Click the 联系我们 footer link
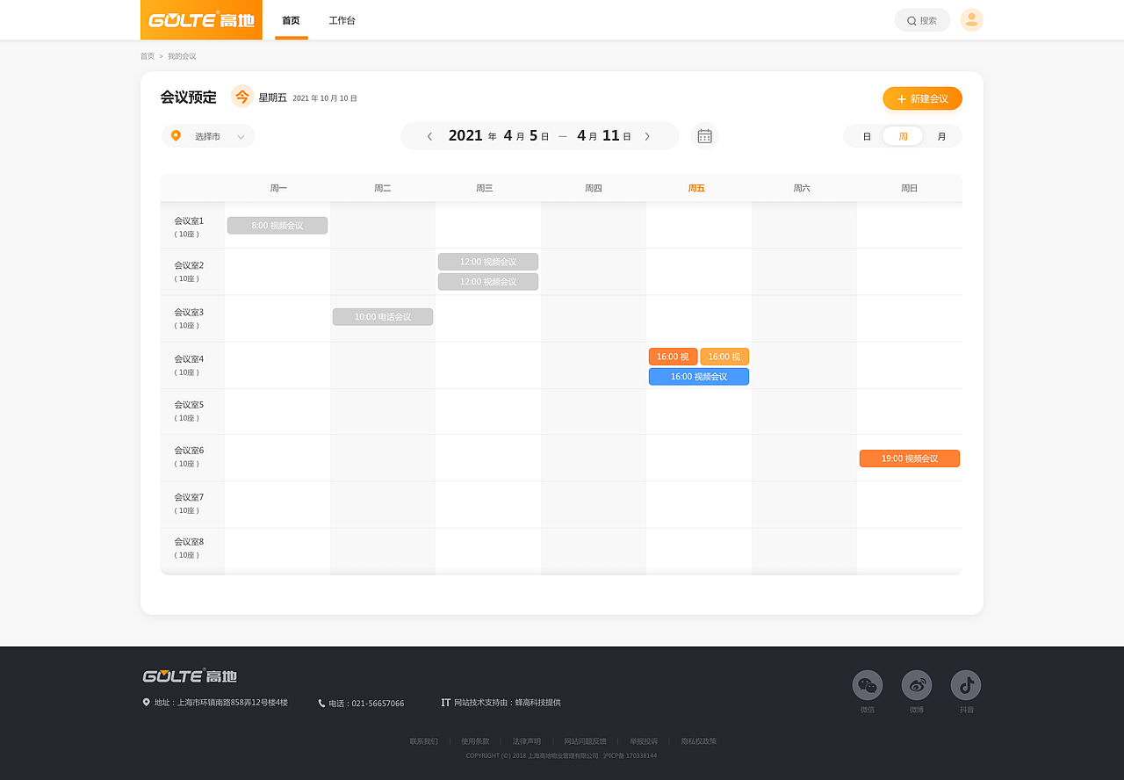 (423, 741)
